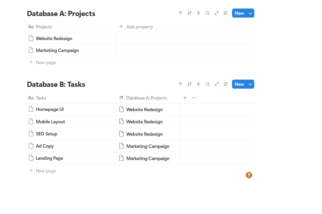Expand New dropdown arrow in Database A: Projects
This screenshot has width=322, height=214.
pos(250,13)
